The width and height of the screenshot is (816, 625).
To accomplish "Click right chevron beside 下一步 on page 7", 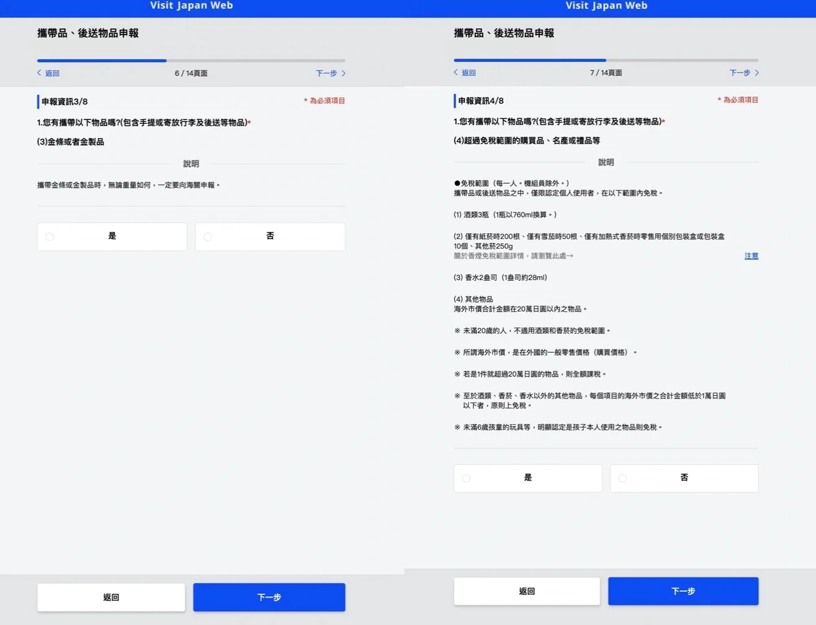I will (x=757, y=72).
